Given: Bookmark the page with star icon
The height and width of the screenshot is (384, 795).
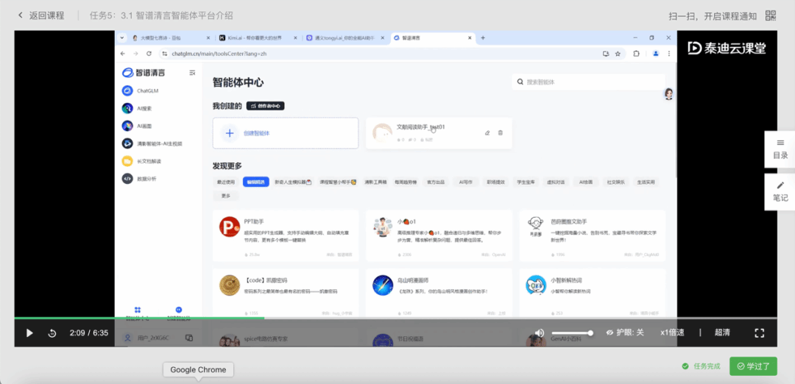Looking at the screenshot, I should 618,53.
